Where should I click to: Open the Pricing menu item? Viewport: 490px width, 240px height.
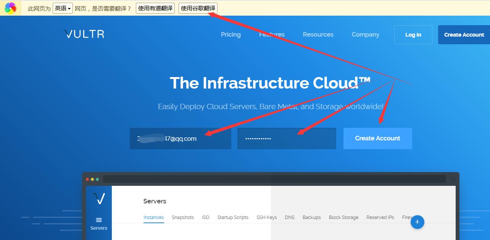point(231,34)
